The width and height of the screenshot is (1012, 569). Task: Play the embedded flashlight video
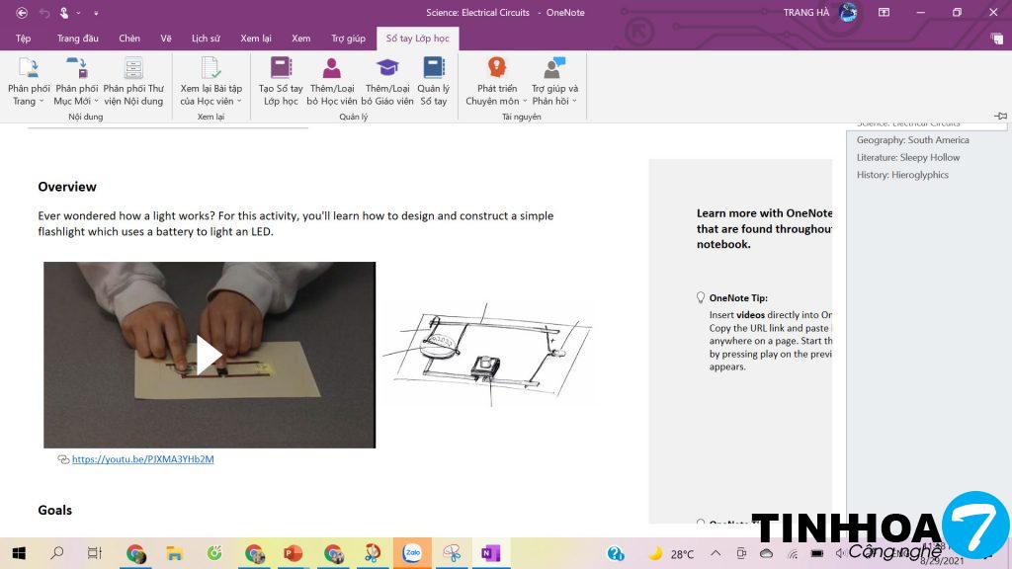tap(209, 356)
